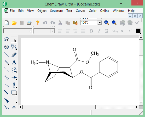Pick the Mass Fragmentation tool
The width and height of the screenshot is (145, 117).
pos(14,47)
